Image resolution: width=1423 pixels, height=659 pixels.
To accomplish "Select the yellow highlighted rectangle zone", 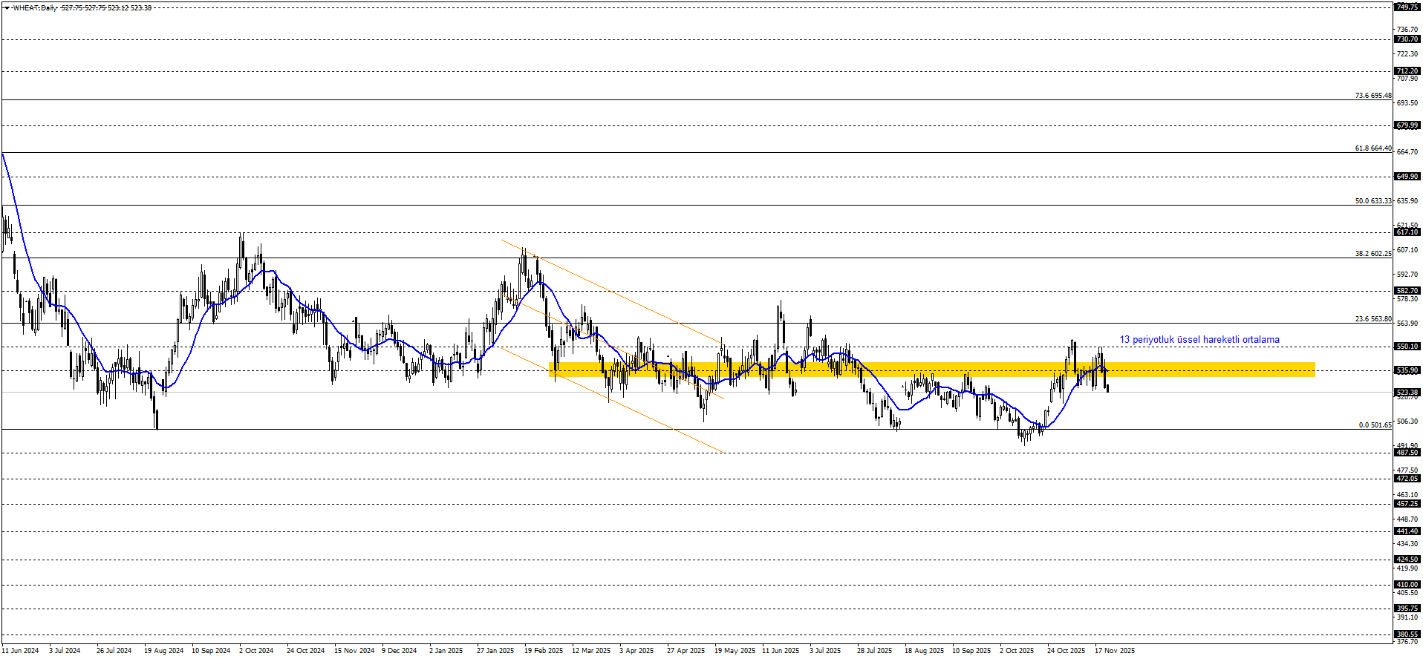I will (931, 369).
